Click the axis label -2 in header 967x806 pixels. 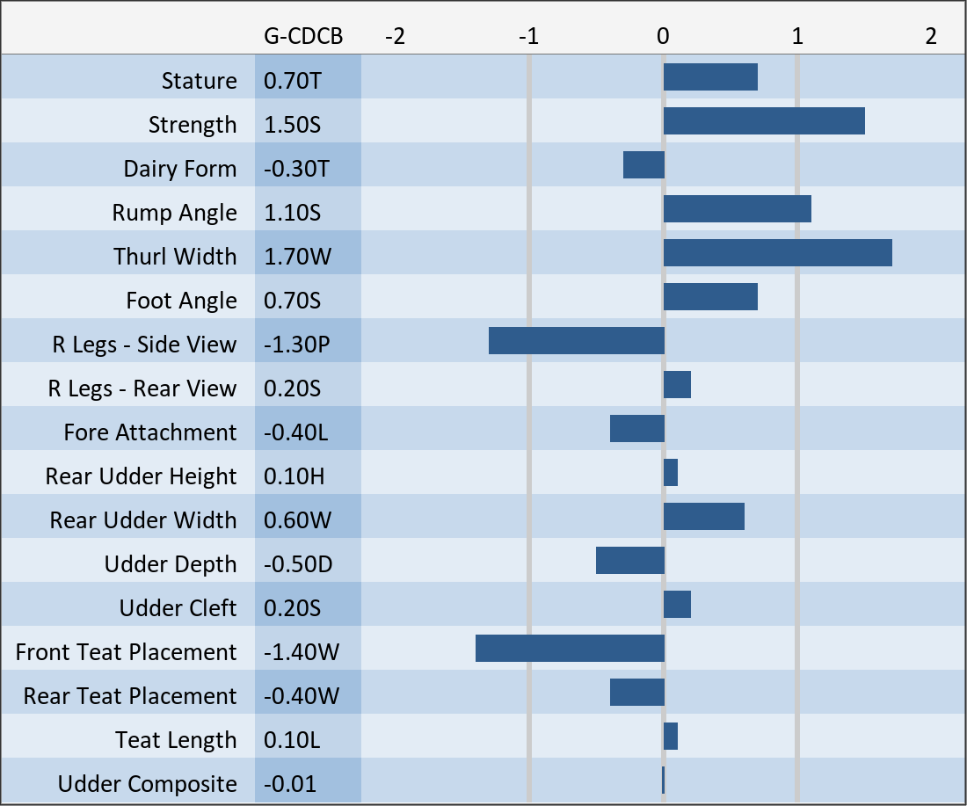click(395, 36)
